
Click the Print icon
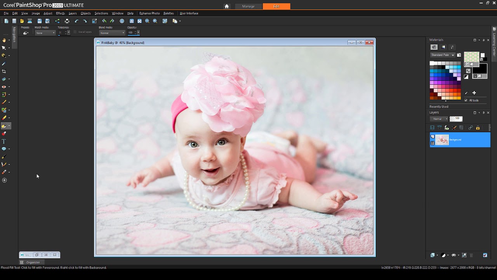point(67,21)
